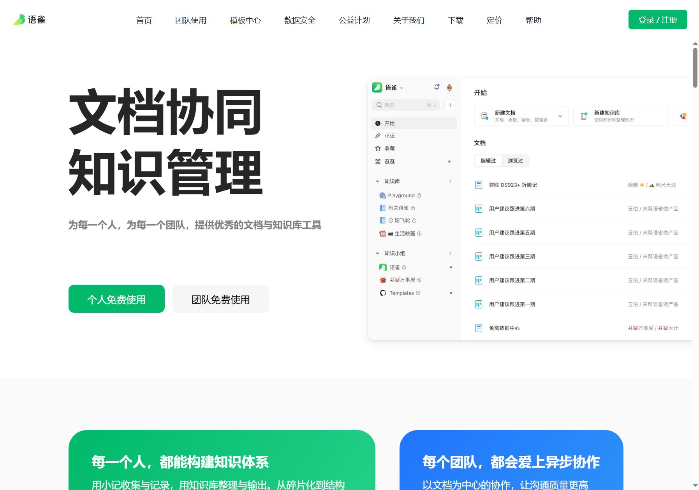Click the 团队免费使用 button
699x490 pixels.
[x=221, y=299]
